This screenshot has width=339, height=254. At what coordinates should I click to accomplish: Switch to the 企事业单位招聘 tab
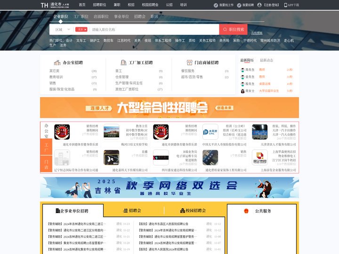coord(73,211)
